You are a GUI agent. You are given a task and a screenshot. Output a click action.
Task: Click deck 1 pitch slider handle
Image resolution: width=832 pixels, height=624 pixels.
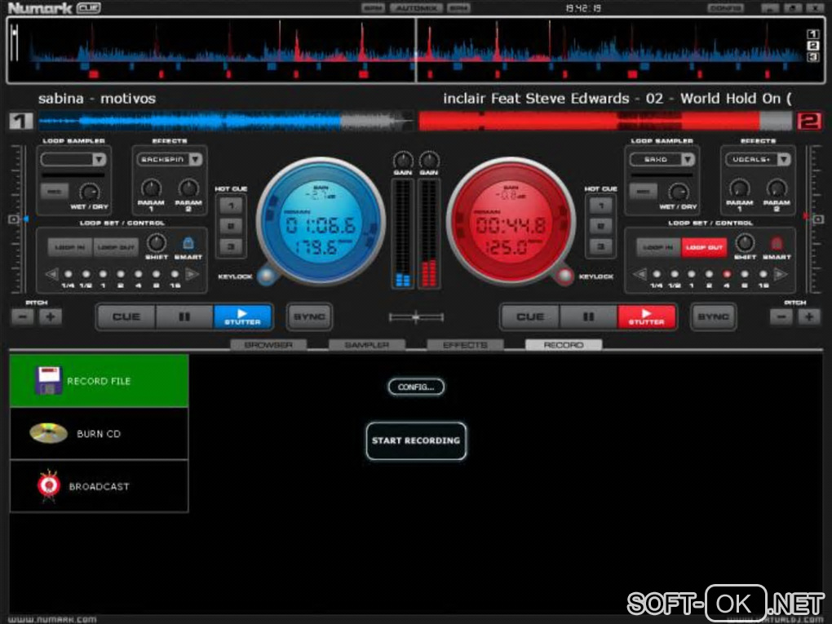click(15, 219)
